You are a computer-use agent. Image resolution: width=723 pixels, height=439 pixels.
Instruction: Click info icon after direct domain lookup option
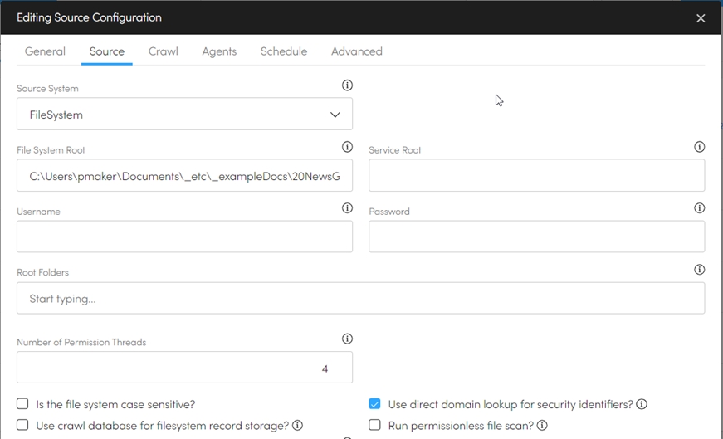(x=642, y=404)
